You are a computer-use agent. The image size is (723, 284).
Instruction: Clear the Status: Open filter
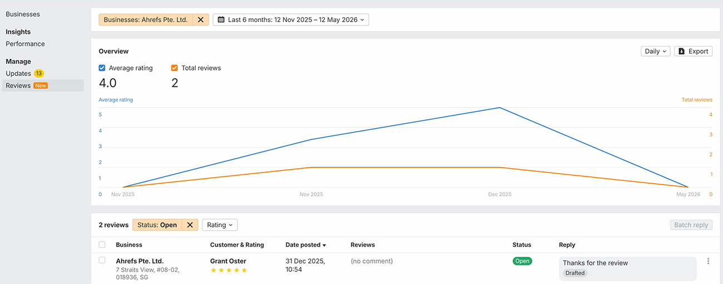click(190, 225)
